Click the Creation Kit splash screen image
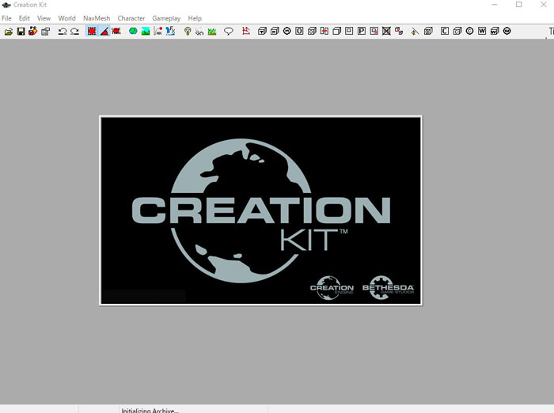The width and height of the screenshot is (554, 413). point(260,210)
